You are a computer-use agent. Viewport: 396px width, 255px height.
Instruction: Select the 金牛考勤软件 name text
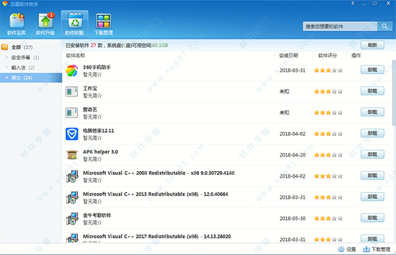click(x=97, y=215)
